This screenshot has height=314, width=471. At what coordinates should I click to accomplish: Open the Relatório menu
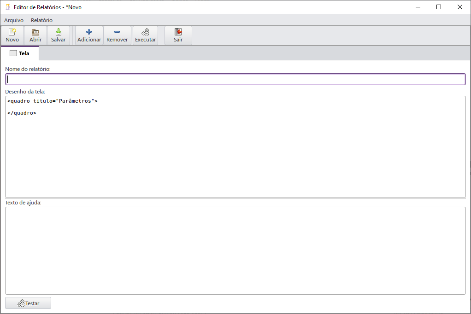[42, 20]
